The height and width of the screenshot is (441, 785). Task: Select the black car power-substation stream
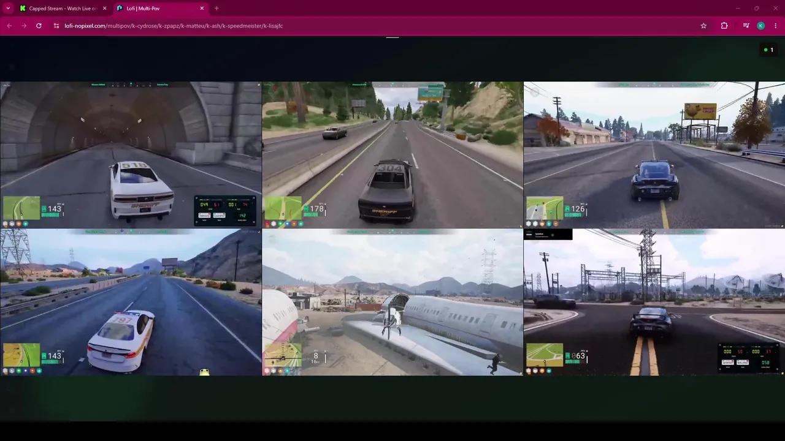click(x=654, y=302)
